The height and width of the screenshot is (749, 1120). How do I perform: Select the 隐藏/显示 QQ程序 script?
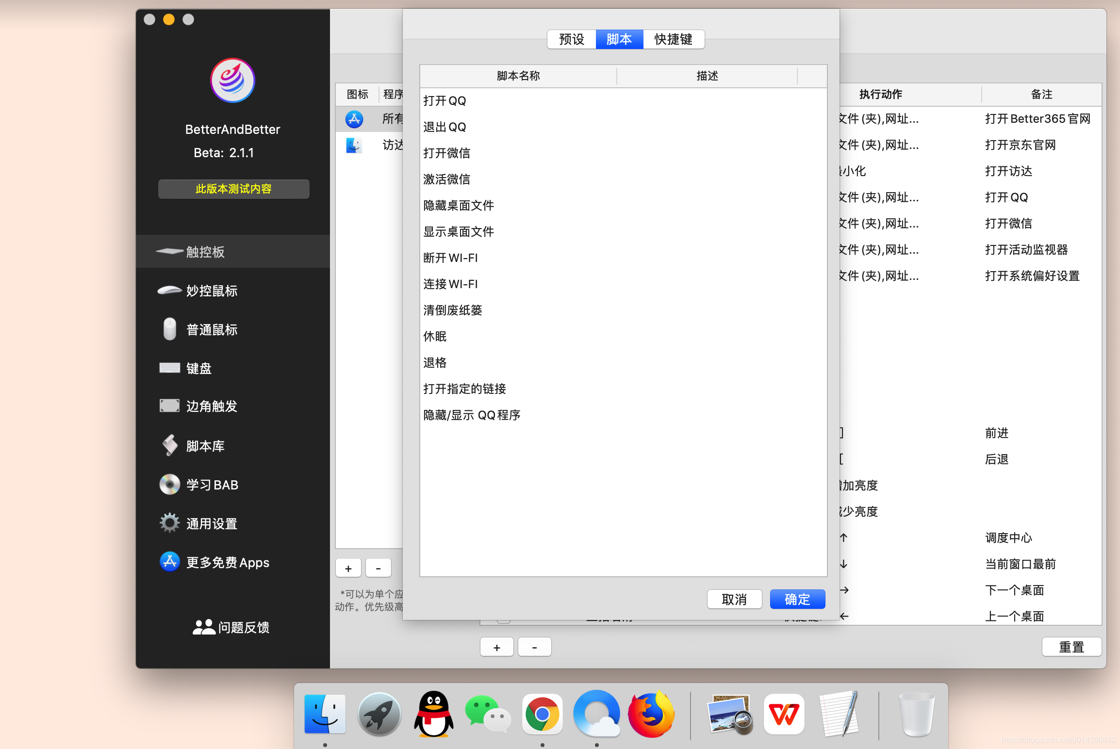coord(623,415)
